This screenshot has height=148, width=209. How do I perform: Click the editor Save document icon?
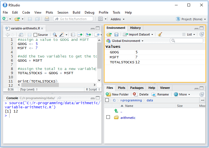coord(29,35)
